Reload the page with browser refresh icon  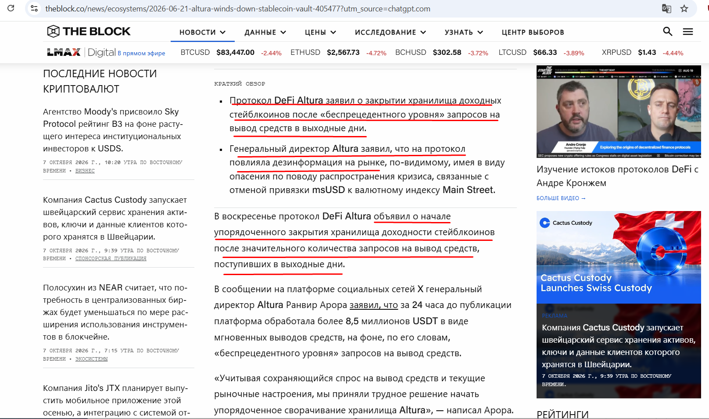pos(11,8)
